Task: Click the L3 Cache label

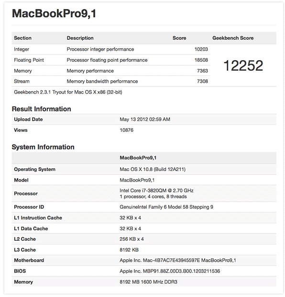Action: coord(25,250)
